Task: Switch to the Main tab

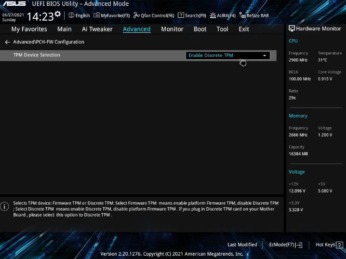Action: [65, 29]
